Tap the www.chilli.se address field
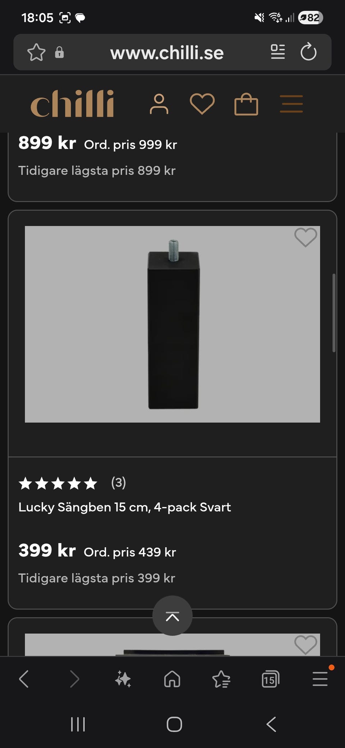This screenshot has width=345, height=748. click(x=167, y=53)
